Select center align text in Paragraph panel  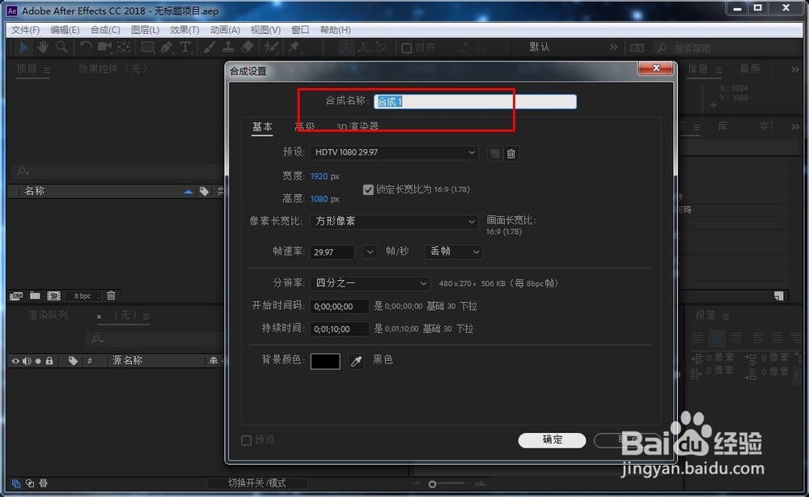point(717,338)
